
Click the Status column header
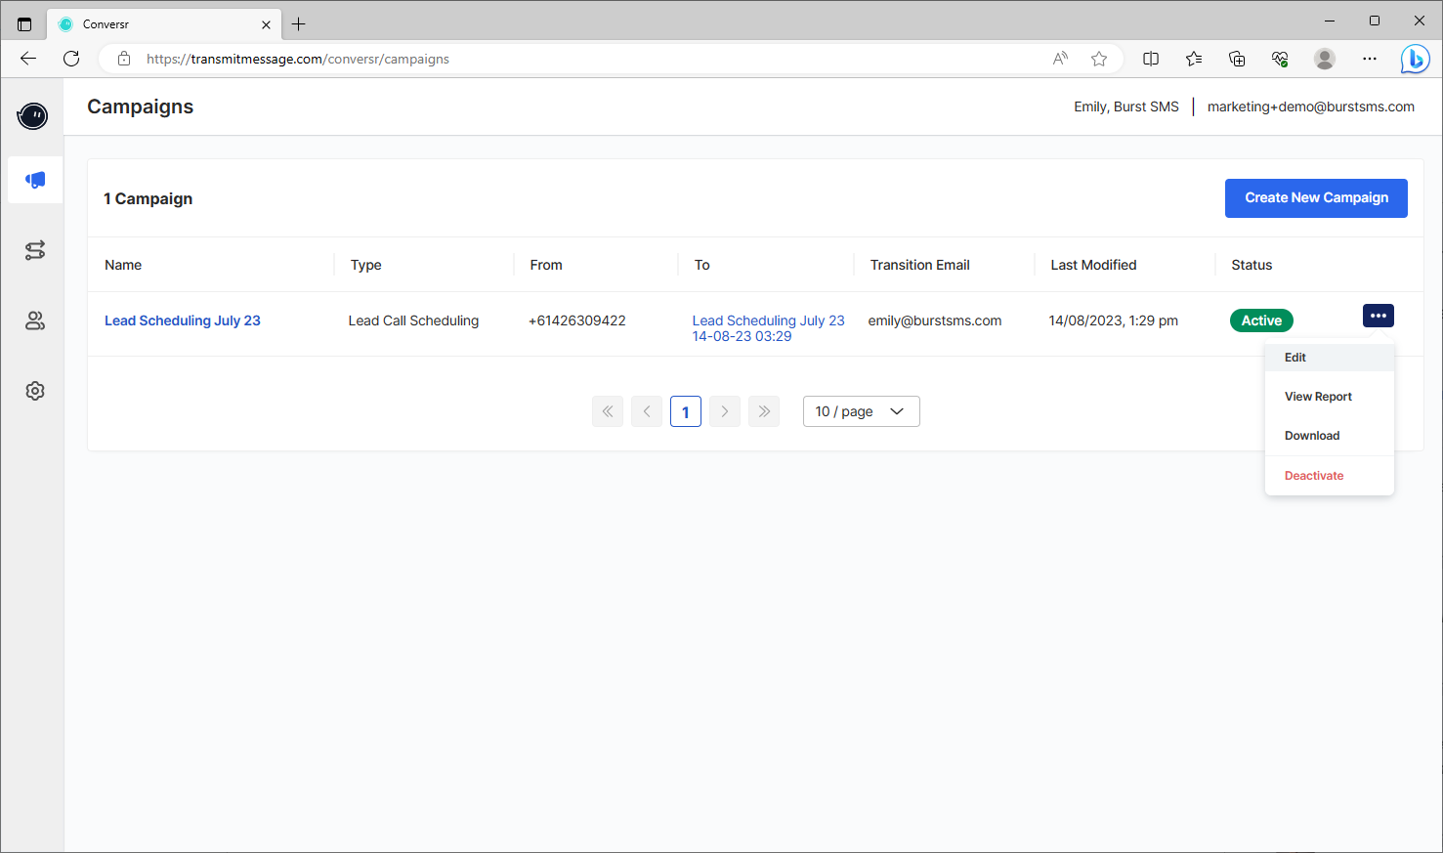click(1252, 265)
